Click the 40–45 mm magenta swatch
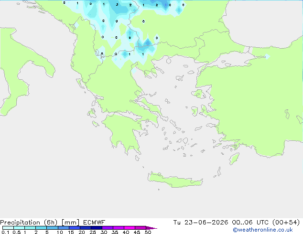The height and width of the screenshot is (234, 303). tap(130, 228)
